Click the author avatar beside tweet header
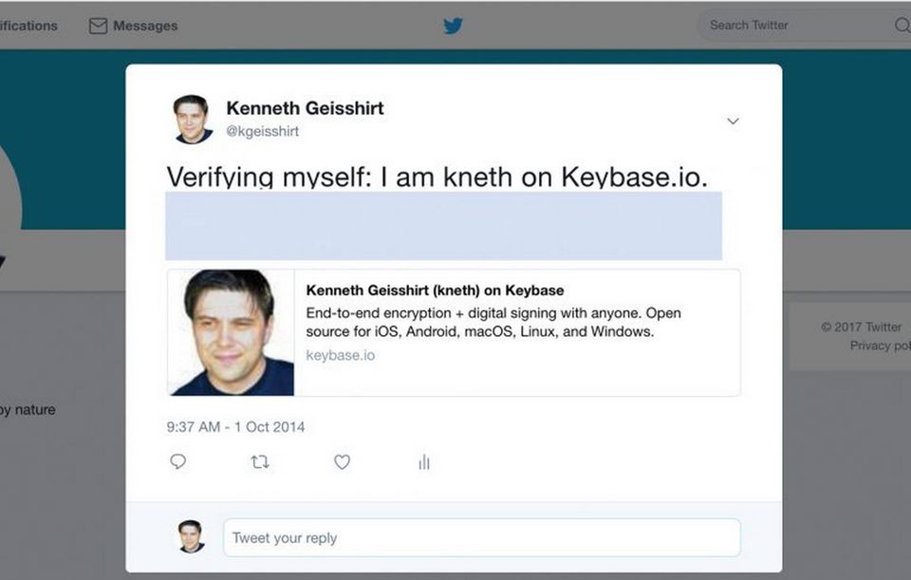Viewport: 911px width, 580px height. pyautogui.click(x=193, y=120)
